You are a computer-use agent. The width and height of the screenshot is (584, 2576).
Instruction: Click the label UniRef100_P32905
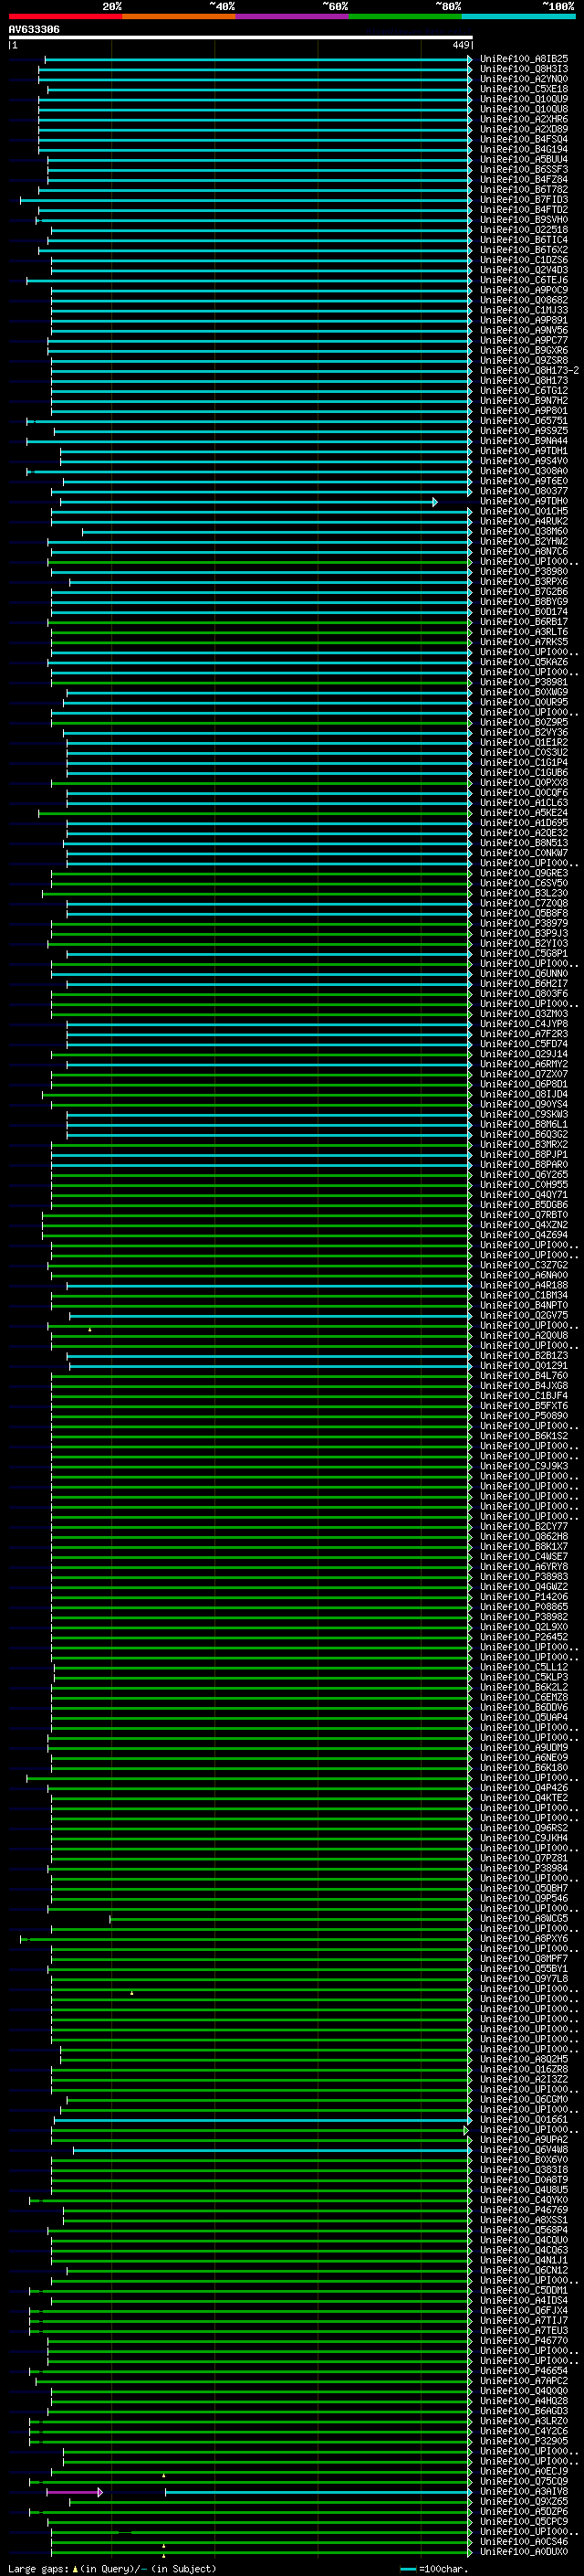[524, 2441]
